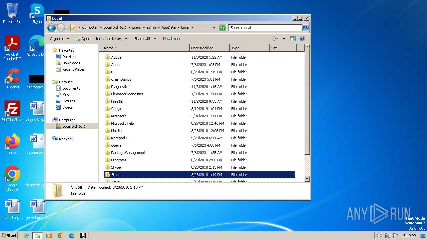The height and width of the screenshot is (240, 427).
Task: Open Downloads in navigation pane
Action: (71, 63)
